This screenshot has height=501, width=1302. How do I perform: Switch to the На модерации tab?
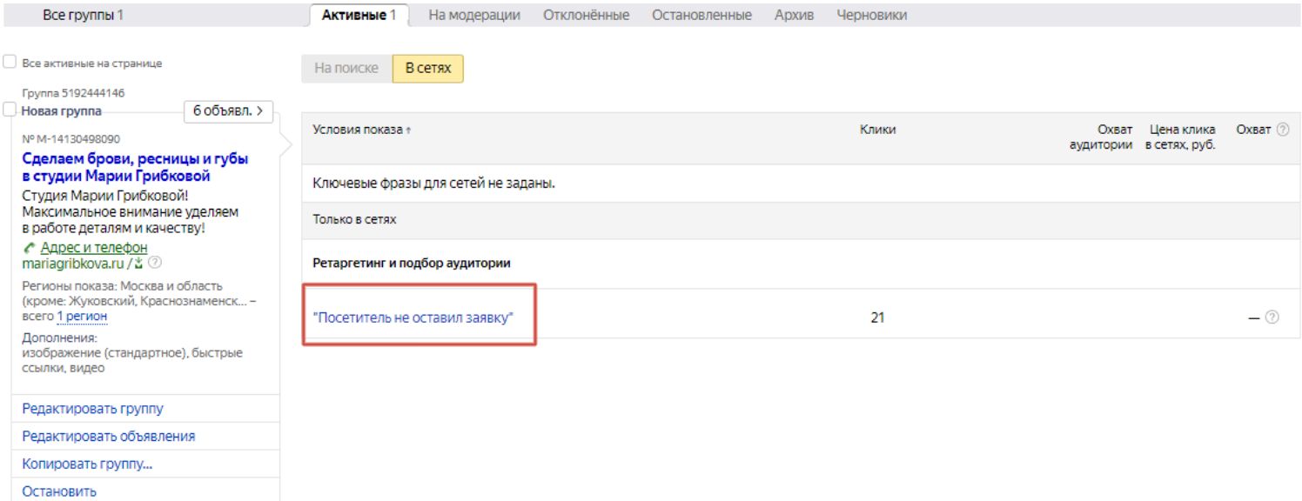tap(474, 15)
